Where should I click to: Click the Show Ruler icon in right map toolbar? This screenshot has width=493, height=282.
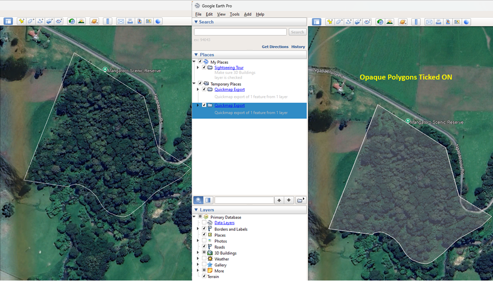pyautogui.click(x=416, y=22)
